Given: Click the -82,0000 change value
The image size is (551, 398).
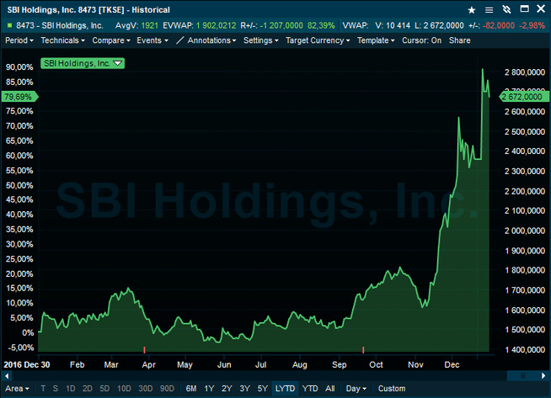Looking at the screenshot, I should pyautogui.click(x=499, y=25).
